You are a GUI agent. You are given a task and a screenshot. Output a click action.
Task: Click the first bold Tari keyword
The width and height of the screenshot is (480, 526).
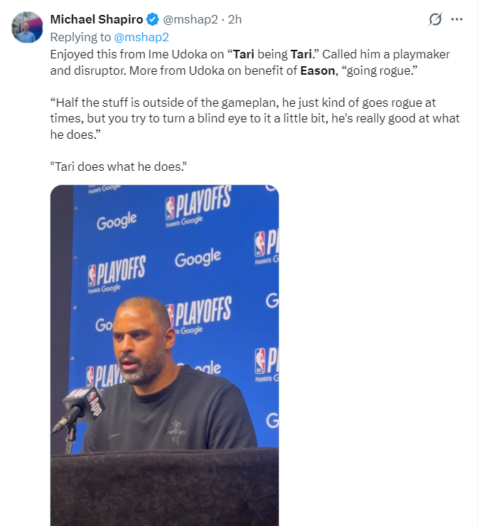244,54
